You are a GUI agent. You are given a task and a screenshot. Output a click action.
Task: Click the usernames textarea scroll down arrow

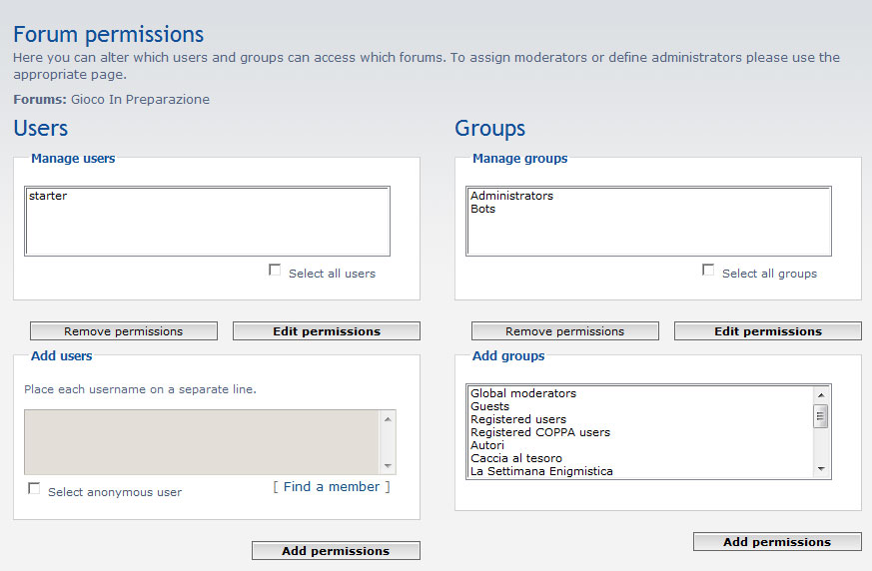[388, 466]
